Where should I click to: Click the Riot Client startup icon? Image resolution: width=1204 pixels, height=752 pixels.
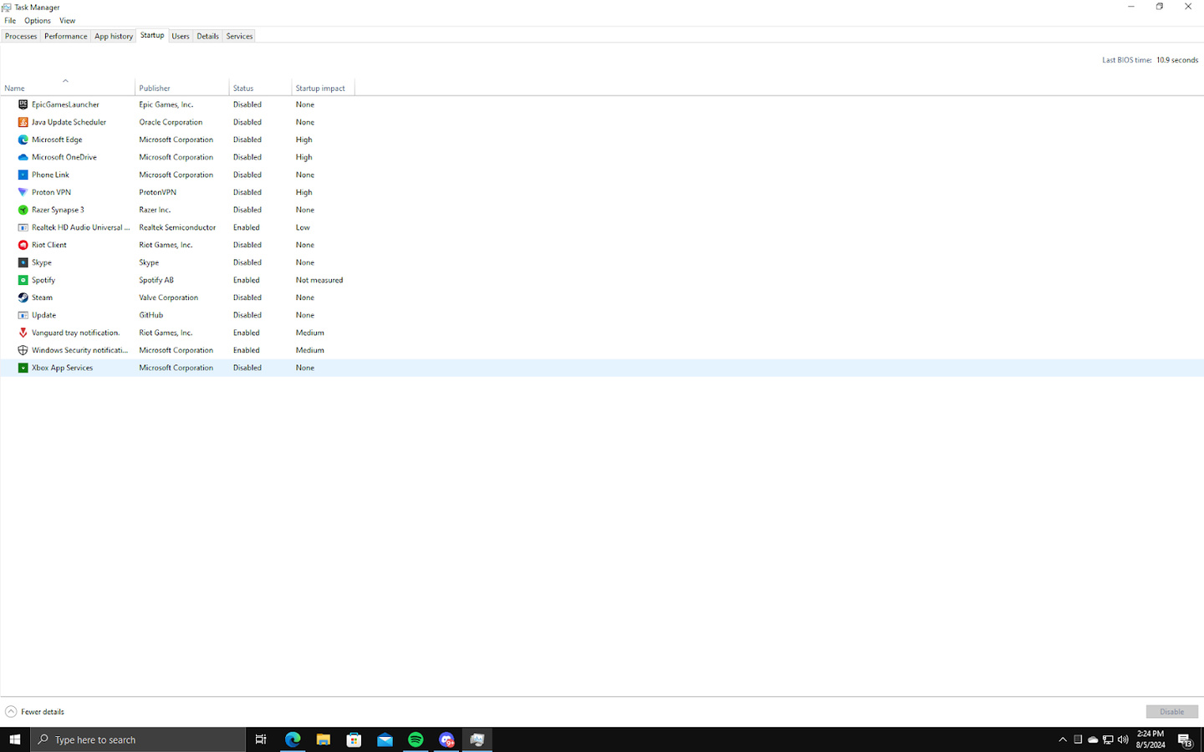click(x=22, y=244)
